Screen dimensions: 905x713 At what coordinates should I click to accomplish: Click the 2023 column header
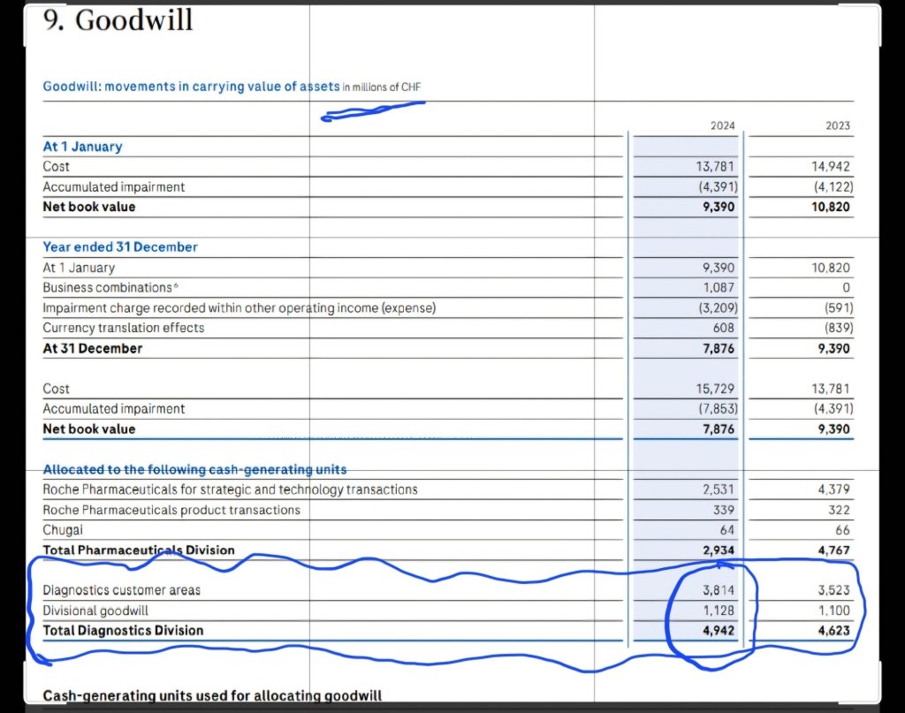[838, 125]
